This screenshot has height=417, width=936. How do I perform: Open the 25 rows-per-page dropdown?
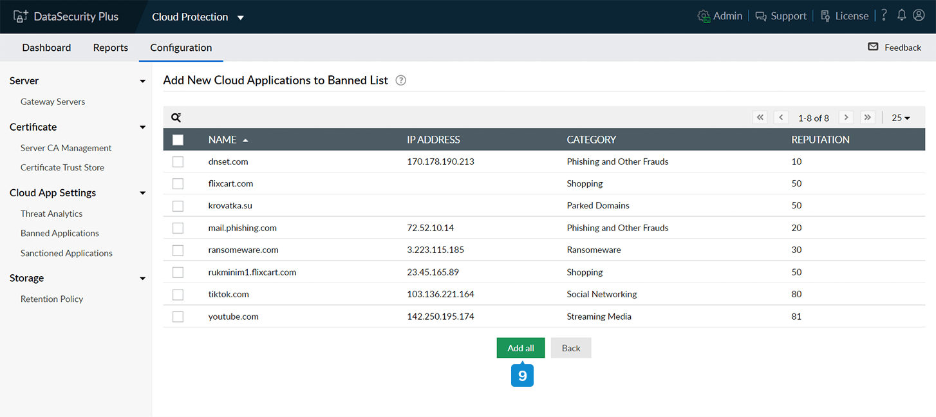click(901, 118)
